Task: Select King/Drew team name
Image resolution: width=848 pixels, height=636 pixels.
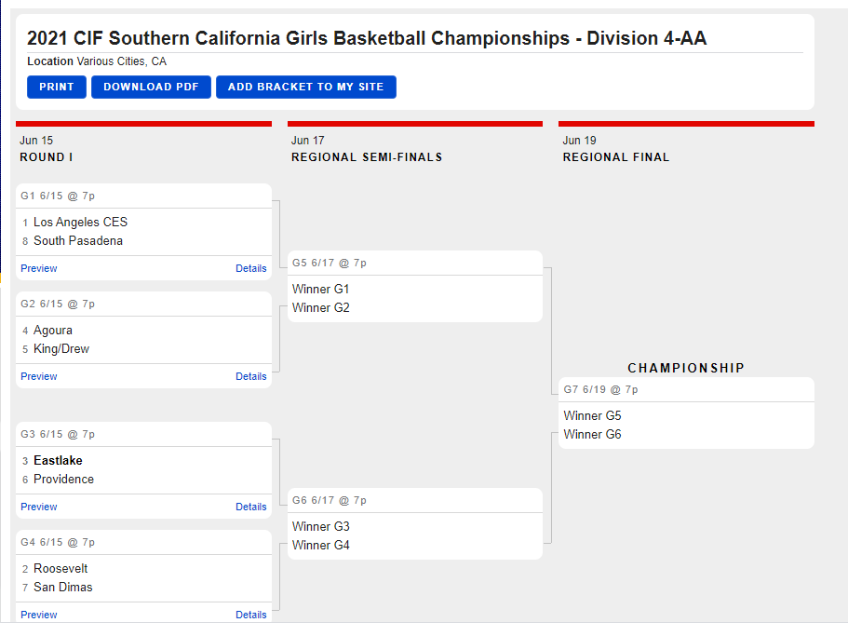Action: pyautogui.click(x=61, y=349)
